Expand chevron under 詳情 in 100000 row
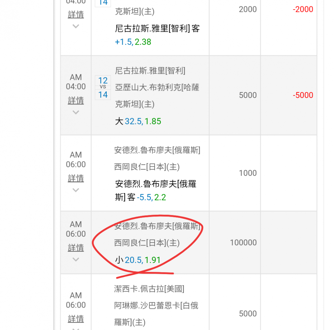The width and height of the screenshot is (334, 330). tap(76, 259)
